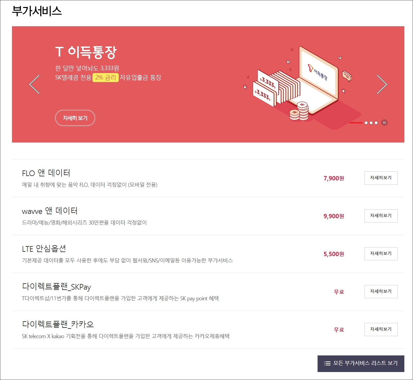Screen dimensions: 413x380
Task: Open 모든 부가서비스 리스트 보기
Action: pyautogui.click(x=361, y=364)
